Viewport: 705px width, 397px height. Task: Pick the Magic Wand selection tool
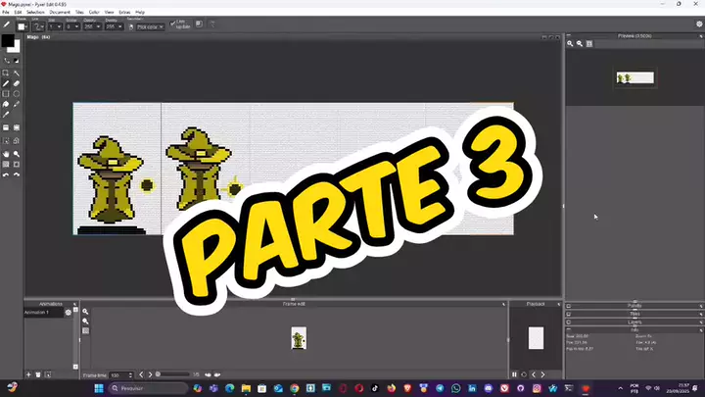(x=17, y=73)
